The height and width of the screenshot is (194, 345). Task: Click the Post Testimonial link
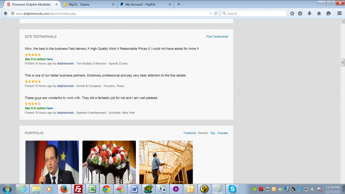click(217, 37)
